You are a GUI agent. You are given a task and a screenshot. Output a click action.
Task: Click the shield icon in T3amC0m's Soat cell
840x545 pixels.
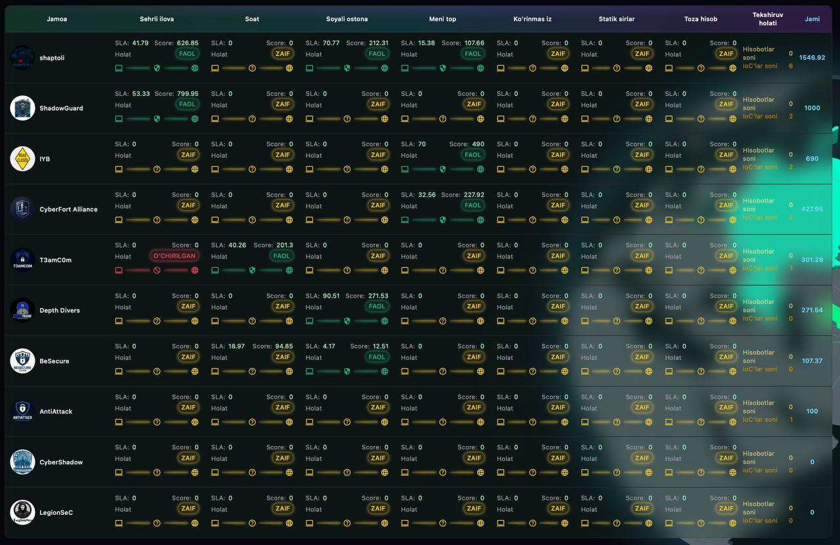point(251,270)
